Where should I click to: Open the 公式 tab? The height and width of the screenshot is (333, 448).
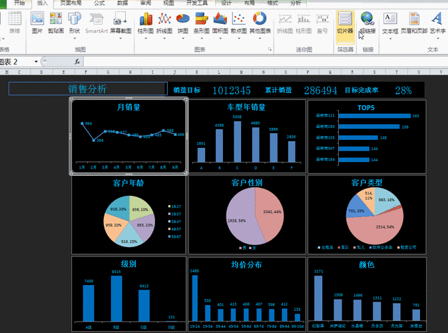point(99,3)
